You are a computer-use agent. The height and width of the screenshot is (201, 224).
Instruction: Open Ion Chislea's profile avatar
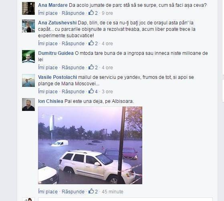[28, 105]
